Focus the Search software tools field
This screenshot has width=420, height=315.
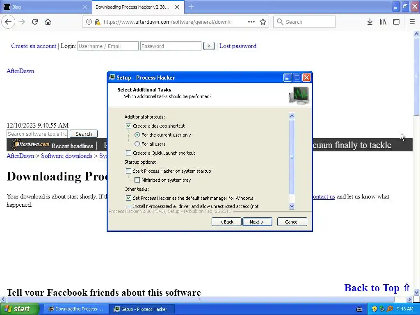pyautogui.click(x=37, y=134)
